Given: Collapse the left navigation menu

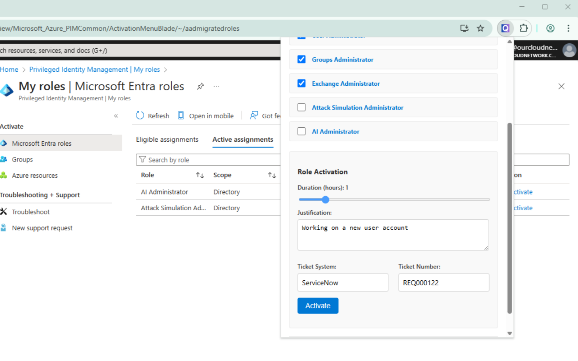Looking at the screenshot, I should pyautogui.click(x=116, y=116).
